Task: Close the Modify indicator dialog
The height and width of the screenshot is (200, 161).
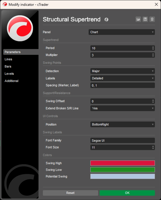Action: 156,4
